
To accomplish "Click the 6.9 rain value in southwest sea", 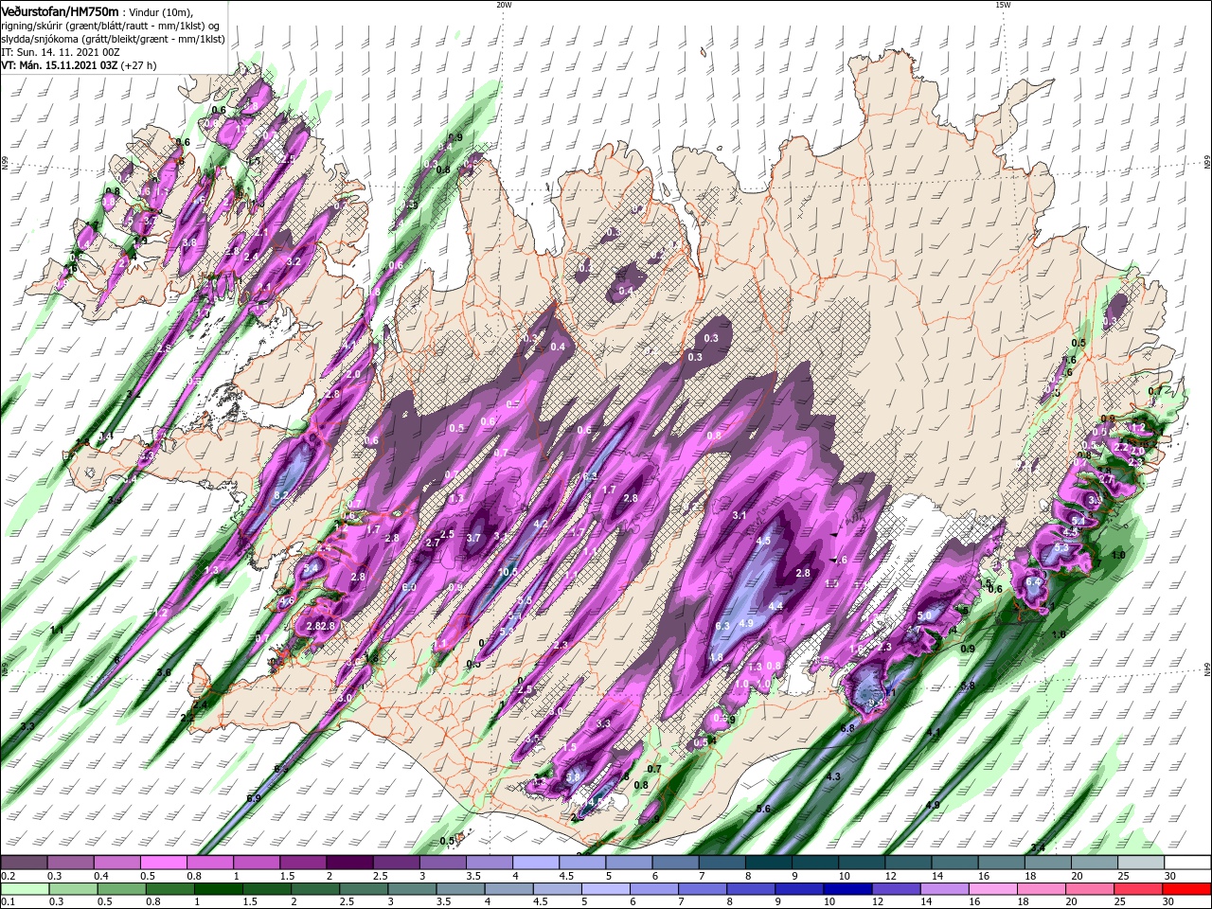I will pyautogui.click(x=253, y=799).
